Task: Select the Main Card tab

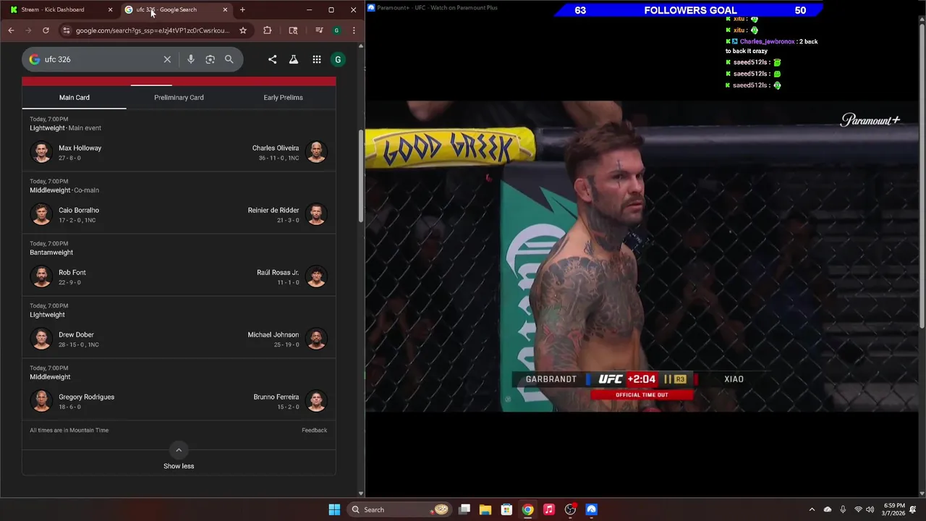Action: tap(75, 98)
